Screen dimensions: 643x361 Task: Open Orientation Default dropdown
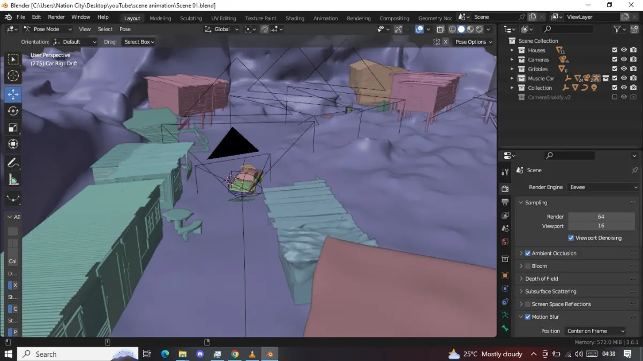point(75,42)
